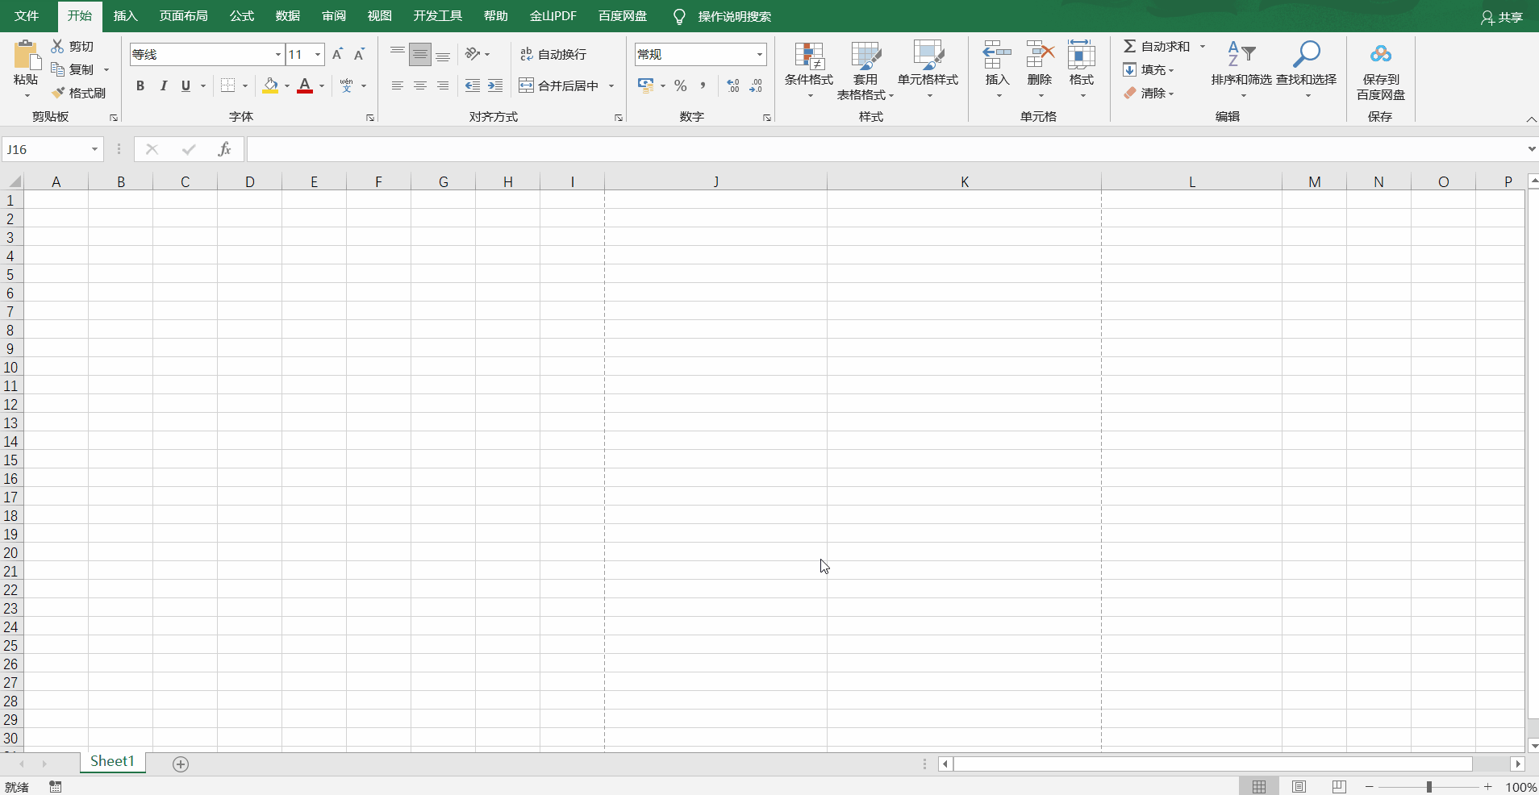Open the cell Format (格式) icon
1539x795 pixels.
(x=1082, y=55)
